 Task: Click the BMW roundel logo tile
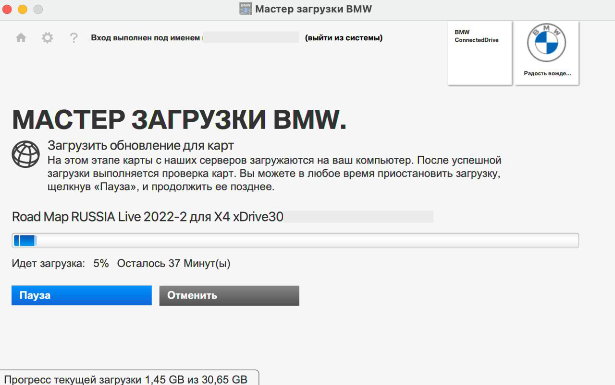547,53
